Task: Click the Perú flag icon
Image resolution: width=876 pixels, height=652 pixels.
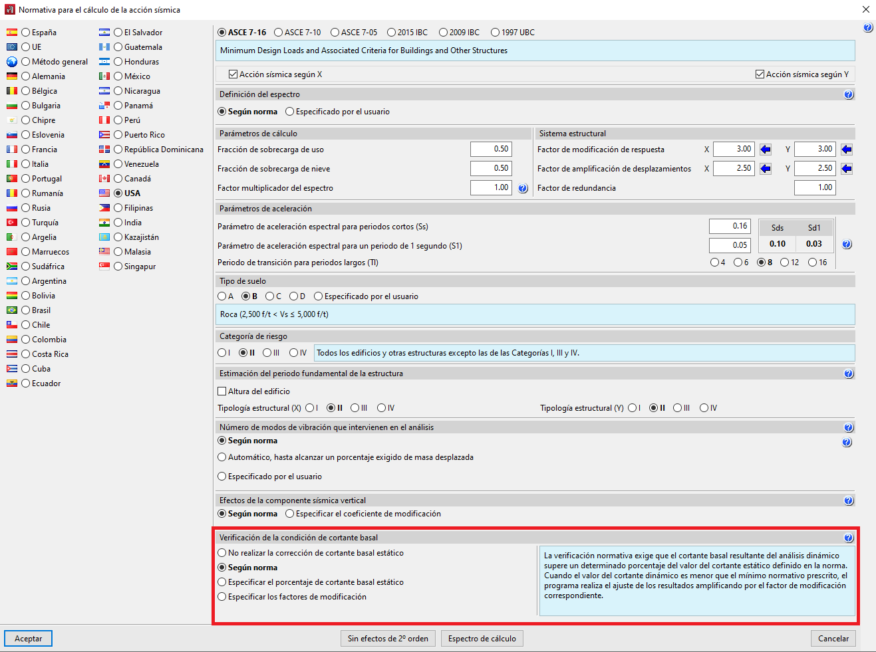Action: pos(104,120)
